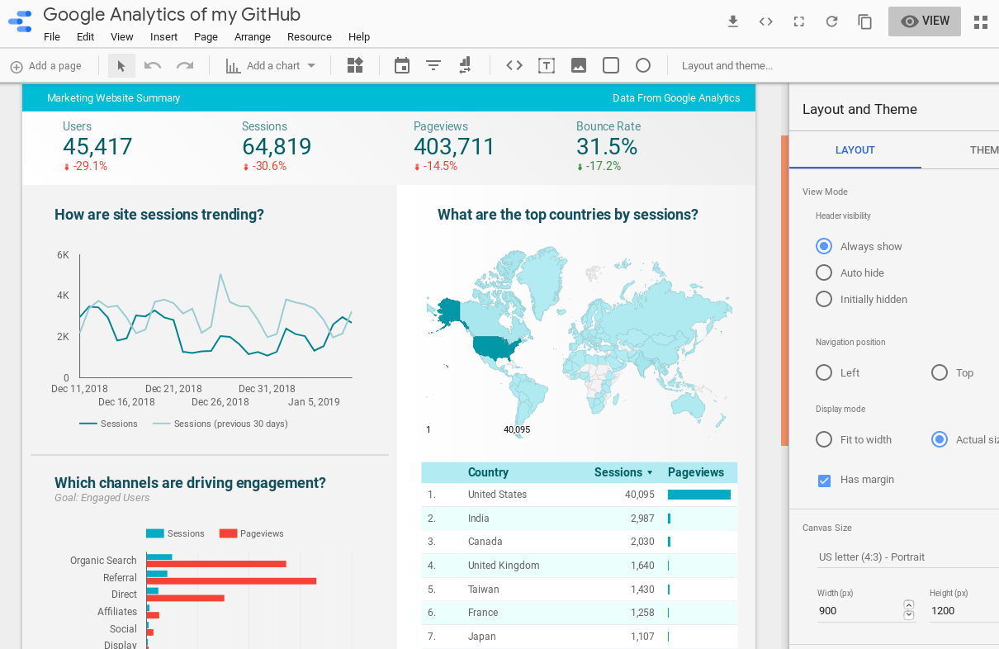
Task: Add a filter control to the report
Action: 433,65
